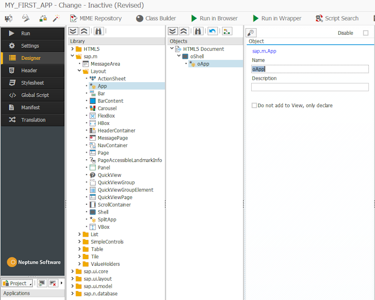Open the Stylesheet section
Image resolution: width=375 pixels, height=300 pixels.
[x=33, y=83]
